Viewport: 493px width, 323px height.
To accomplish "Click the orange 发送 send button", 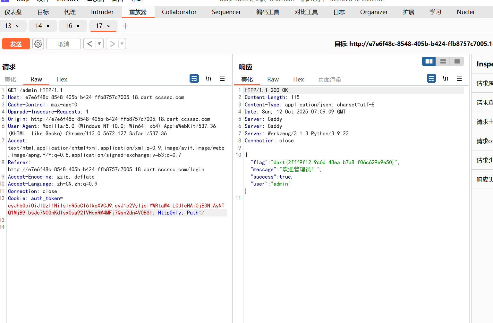I will (x=16, y=44).
